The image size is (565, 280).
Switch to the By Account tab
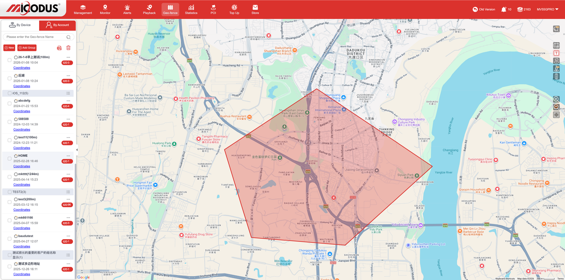coord(57,25)
